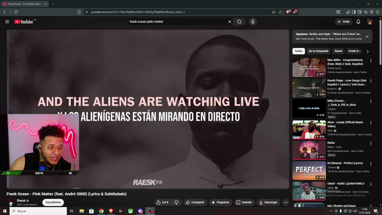
Task: Click Ed Sheeran - Perfect (Lyrics) title
Action: click(x=345, y=163)
